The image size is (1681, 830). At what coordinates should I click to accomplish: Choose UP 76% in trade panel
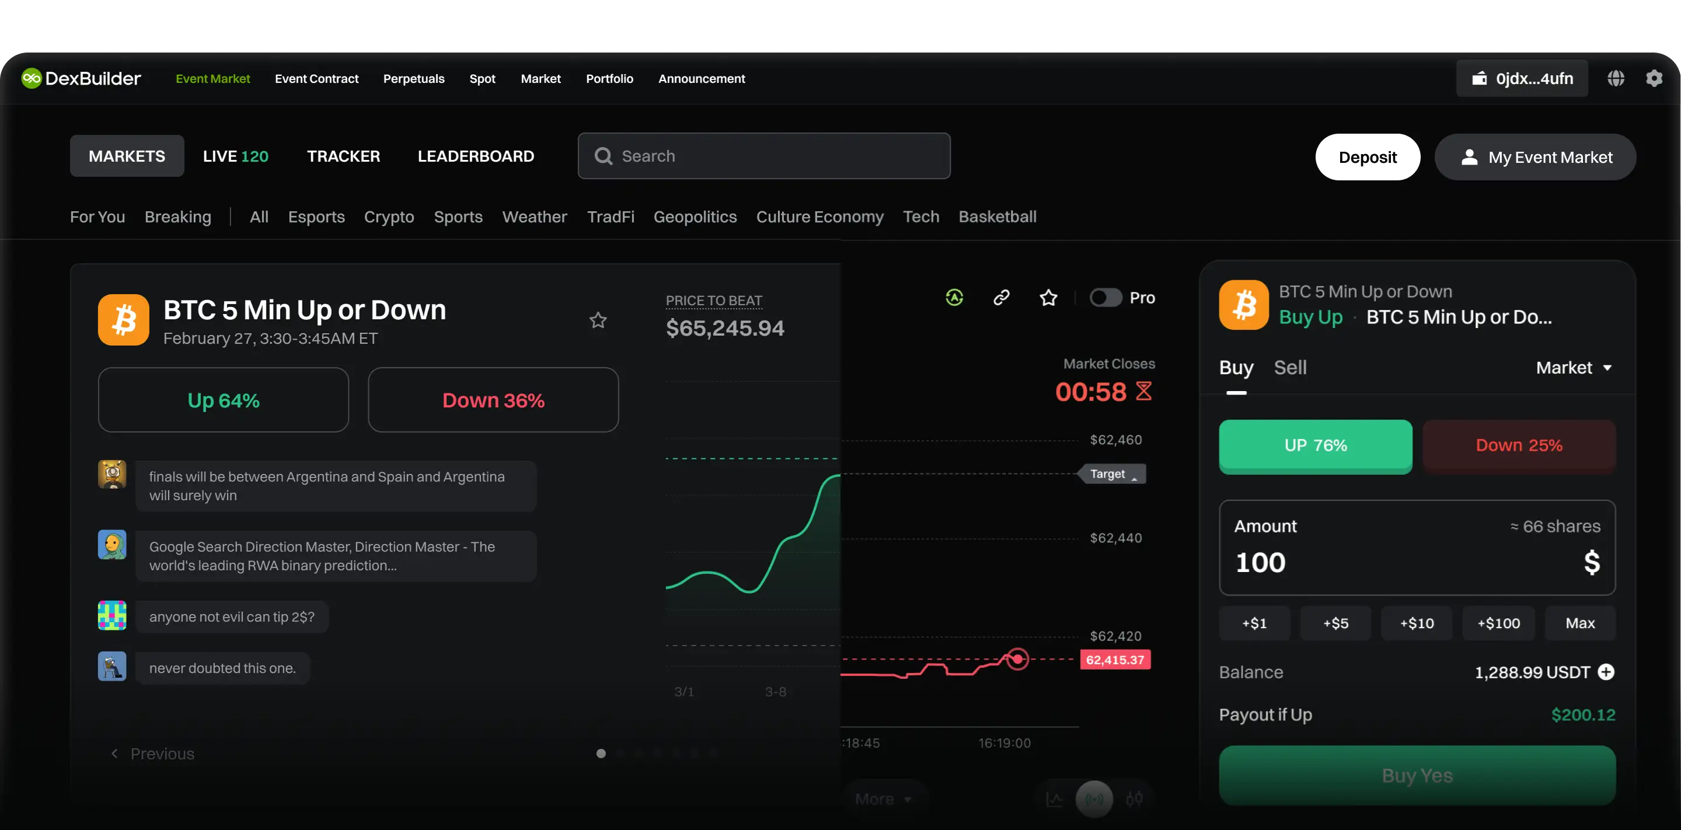pyautogui.click(x=1316, y=447)
